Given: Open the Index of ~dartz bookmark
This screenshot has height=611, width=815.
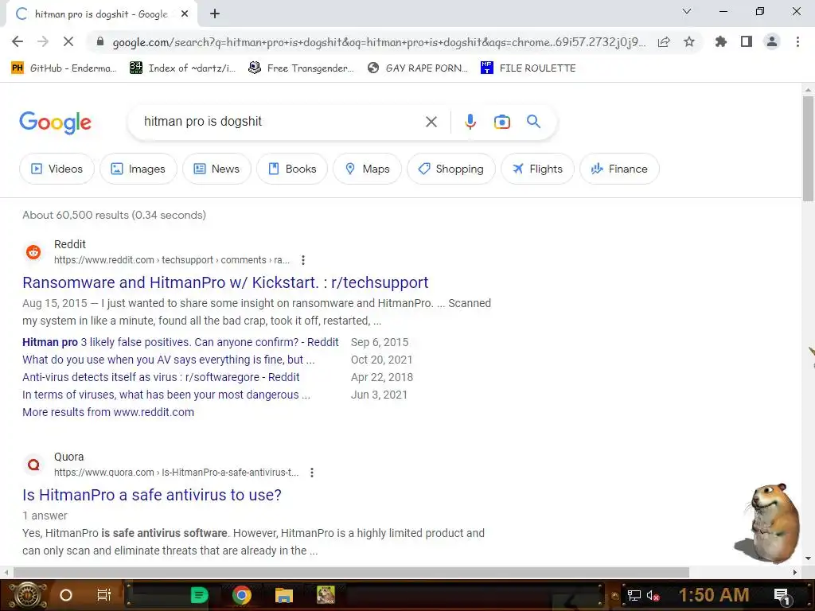Looking at the screenshot, I should (182, 68).
